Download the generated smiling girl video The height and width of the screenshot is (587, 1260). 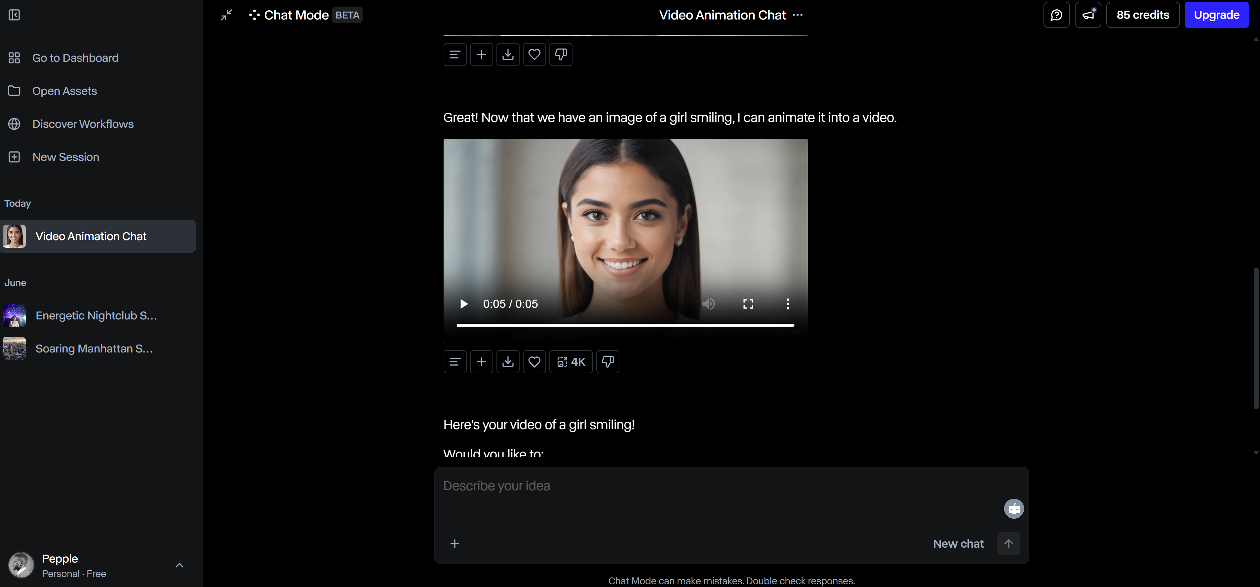pyautogui.click(x=508, y=362)
